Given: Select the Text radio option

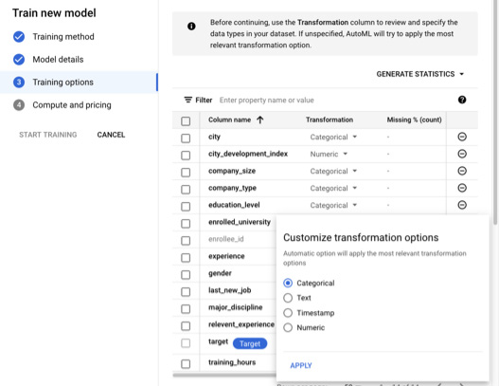Looking at the screenshot, I should pyautogui.click(x=288, y=298).
